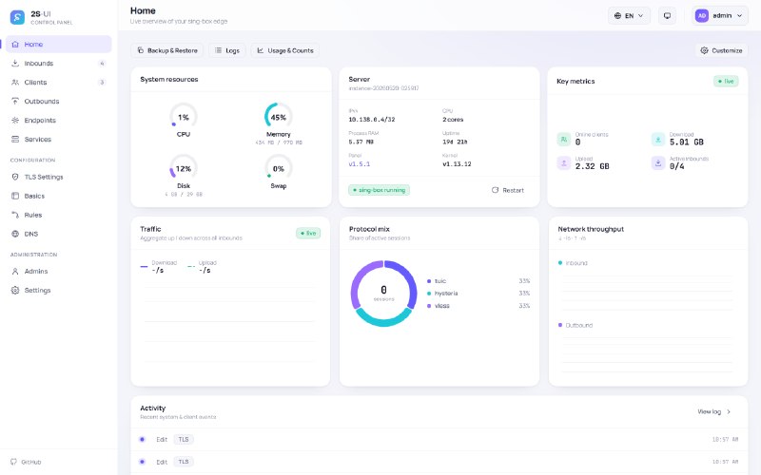Image resolution: width=761 pixels, height=475 pixels.
Task: Click the Basics sidebar icon
Action: click(x=15, y=196)
